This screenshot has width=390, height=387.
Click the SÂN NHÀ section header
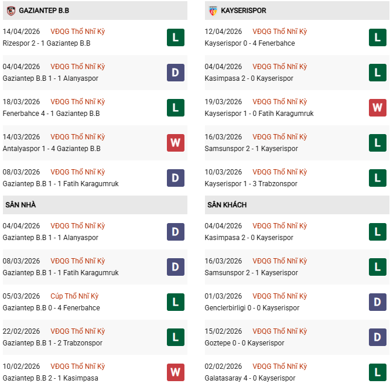point(21,205)
